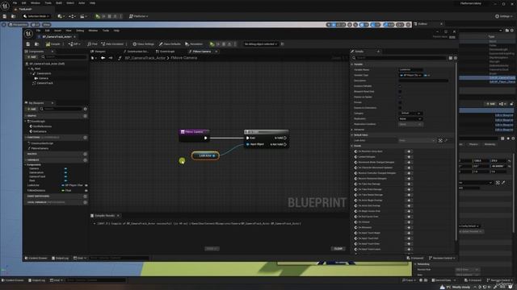Open the debug object selector dropdown

[x=260, y=44]
